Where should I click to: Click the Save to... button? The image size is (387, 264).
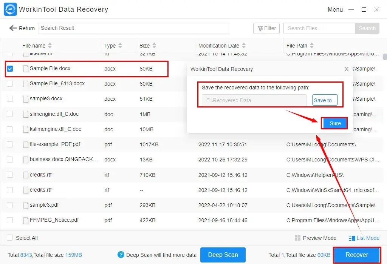[325, 100]
